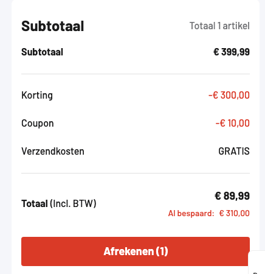Click the 'Al bespaard:' red label
Image resolution: width=265 pixels, height=274 pixels.
pyautogui.click(x=191, y=213)
